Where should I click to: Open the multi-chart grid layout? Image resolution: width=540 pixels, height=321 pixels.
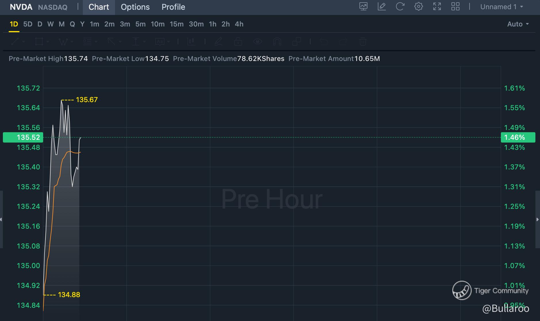pos(455,7)
